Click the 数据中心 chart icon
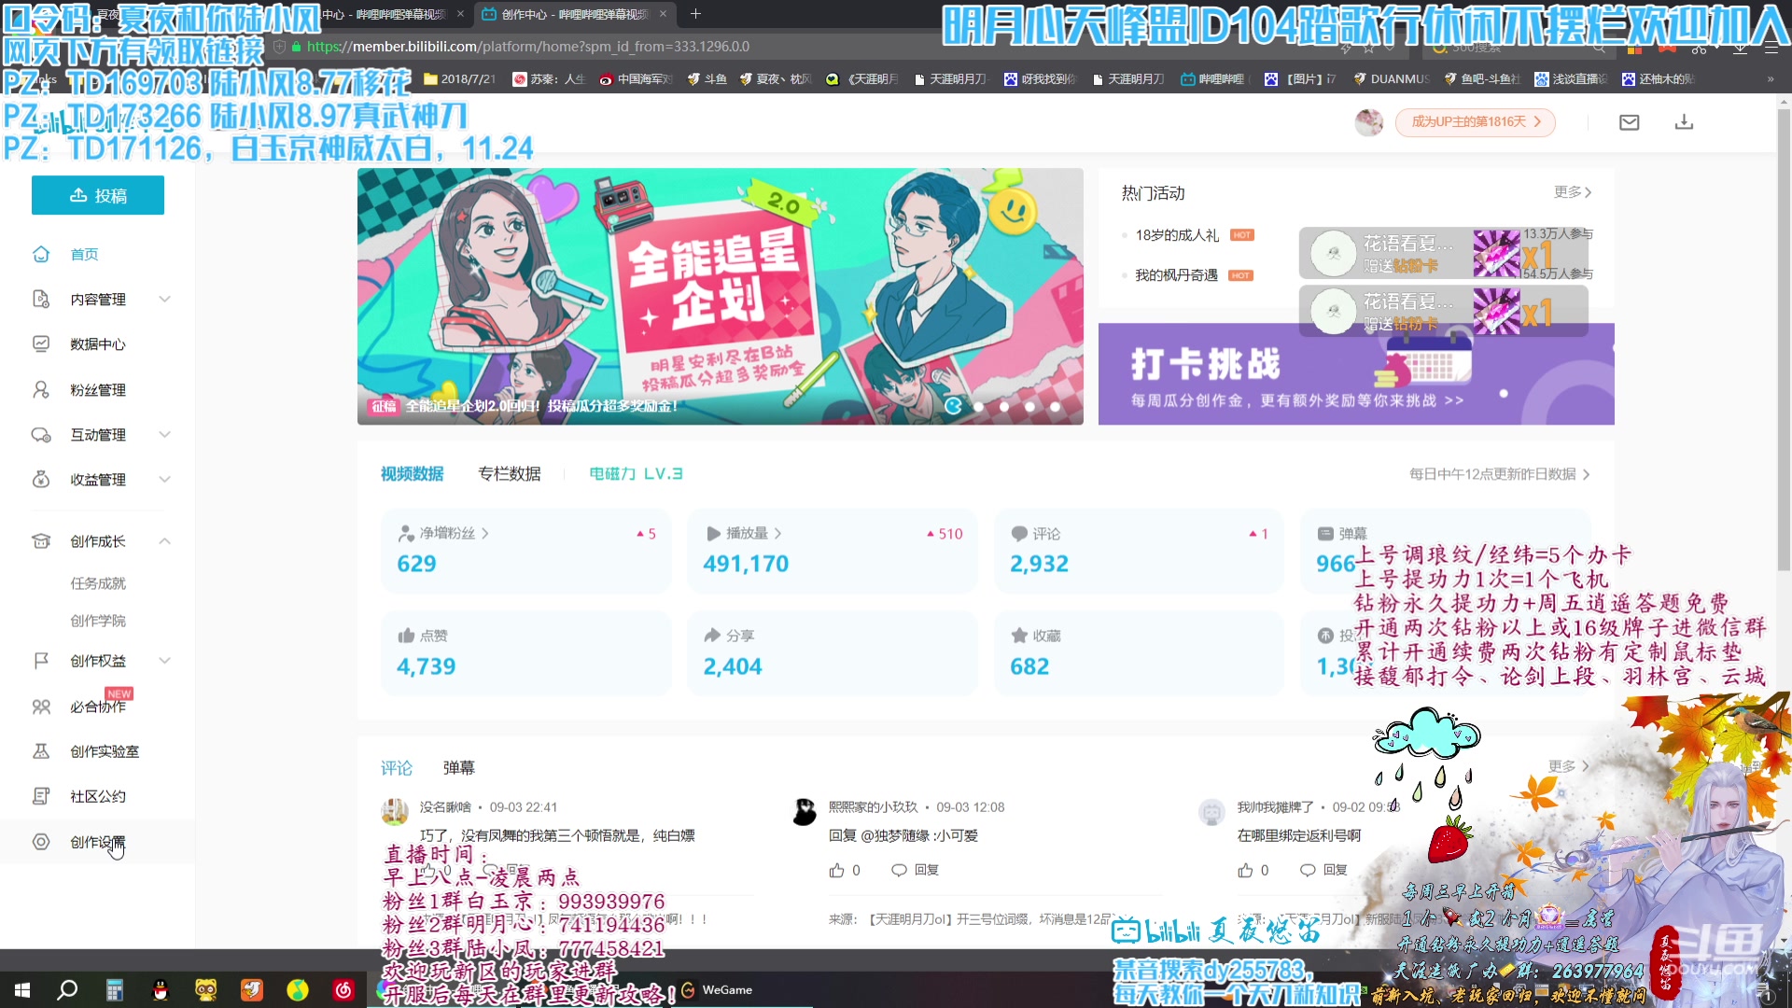1792x1008 pixels. (41, 343)
